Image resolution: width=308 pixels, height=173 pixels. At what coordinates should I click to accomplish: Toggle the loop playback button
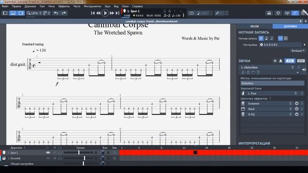[192, 13]
